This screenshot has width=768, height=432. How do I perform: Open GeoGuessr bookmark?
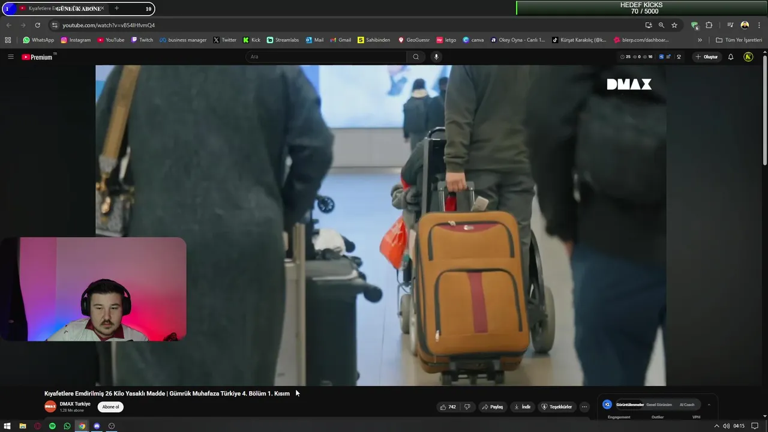point(414,40)
